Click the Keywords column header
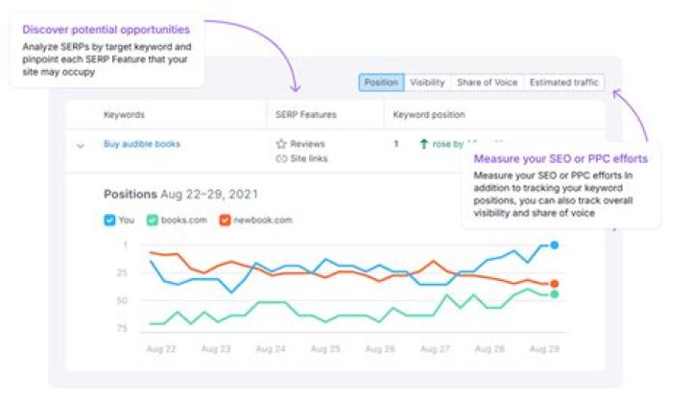The width and height of the screenshot is (691, 399). pos(125,115)
